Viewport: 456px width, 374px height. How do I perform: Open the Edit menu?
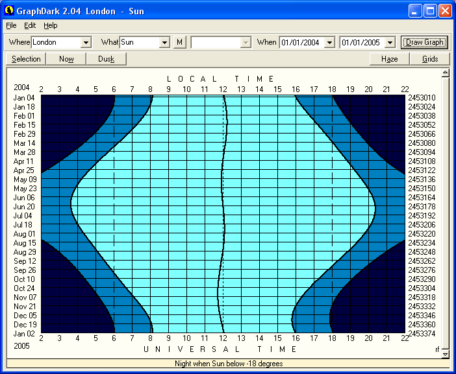(x=30, y=25)
